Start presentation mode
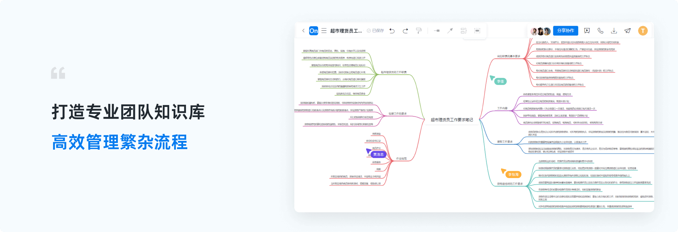678x232 pixels. pyautogui.click(x=587, y=31)
